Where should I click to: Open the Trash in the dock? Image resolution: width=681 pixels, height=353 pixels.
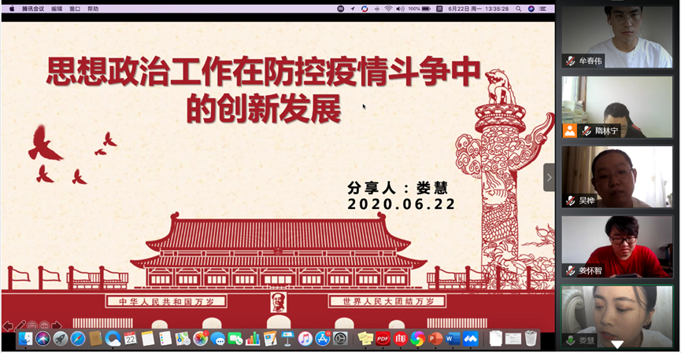coord(531,339)
